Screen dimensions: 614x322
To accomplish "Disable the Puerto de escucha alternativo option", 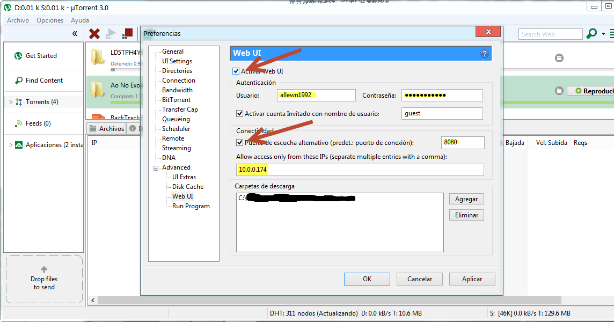I will 240,142.
